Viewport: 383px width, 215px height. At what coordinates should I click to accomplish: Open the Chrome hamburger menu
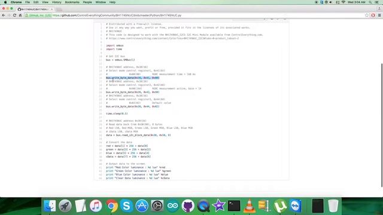379,15
